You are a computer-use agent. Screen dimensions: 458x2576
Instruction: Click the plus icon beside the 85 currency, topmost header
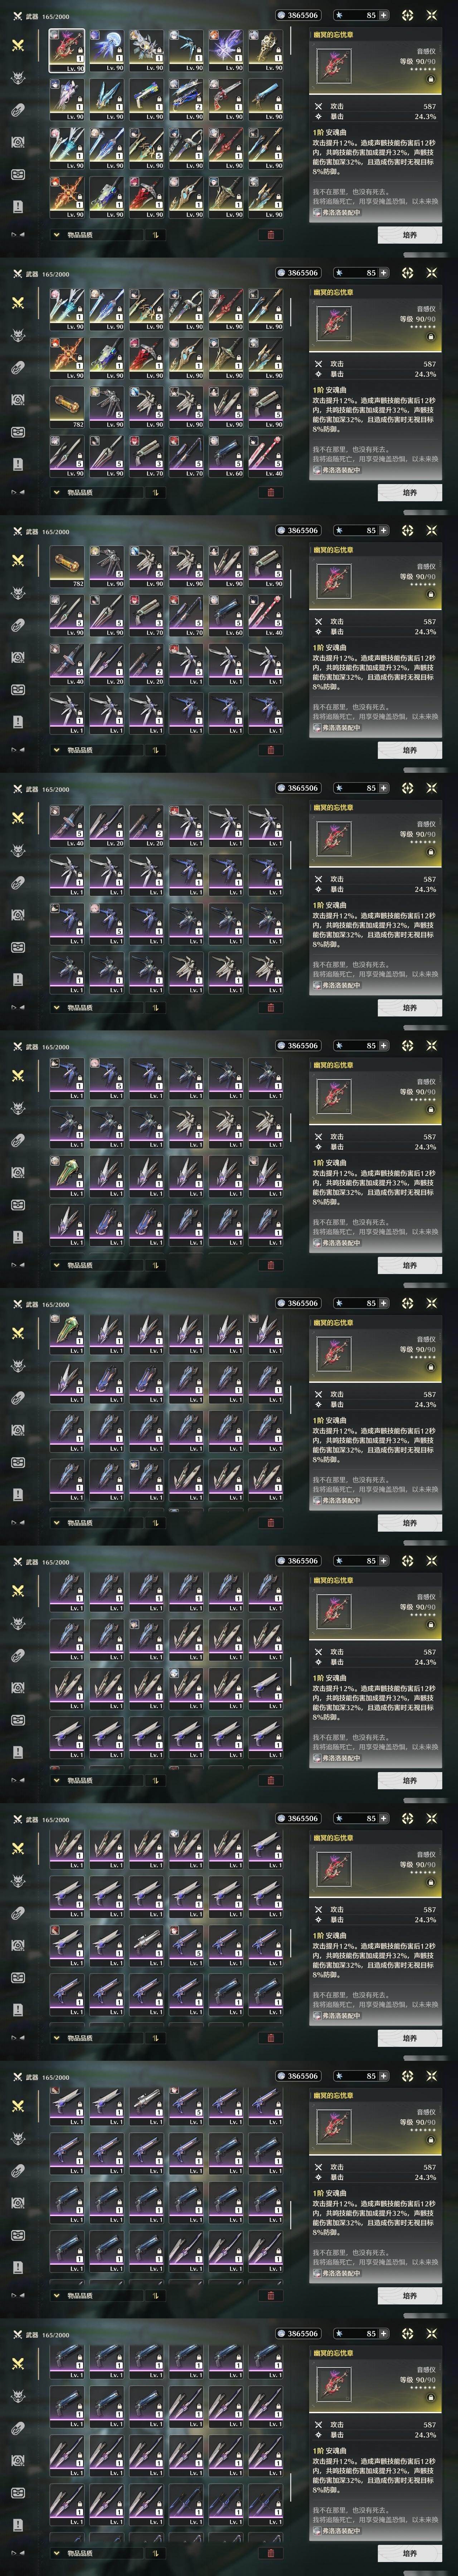383,15
